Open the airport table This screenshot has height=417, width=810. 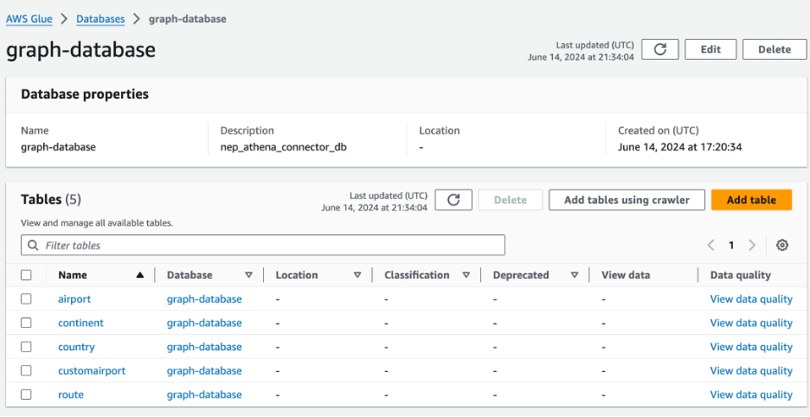click(x=74, y=299)
